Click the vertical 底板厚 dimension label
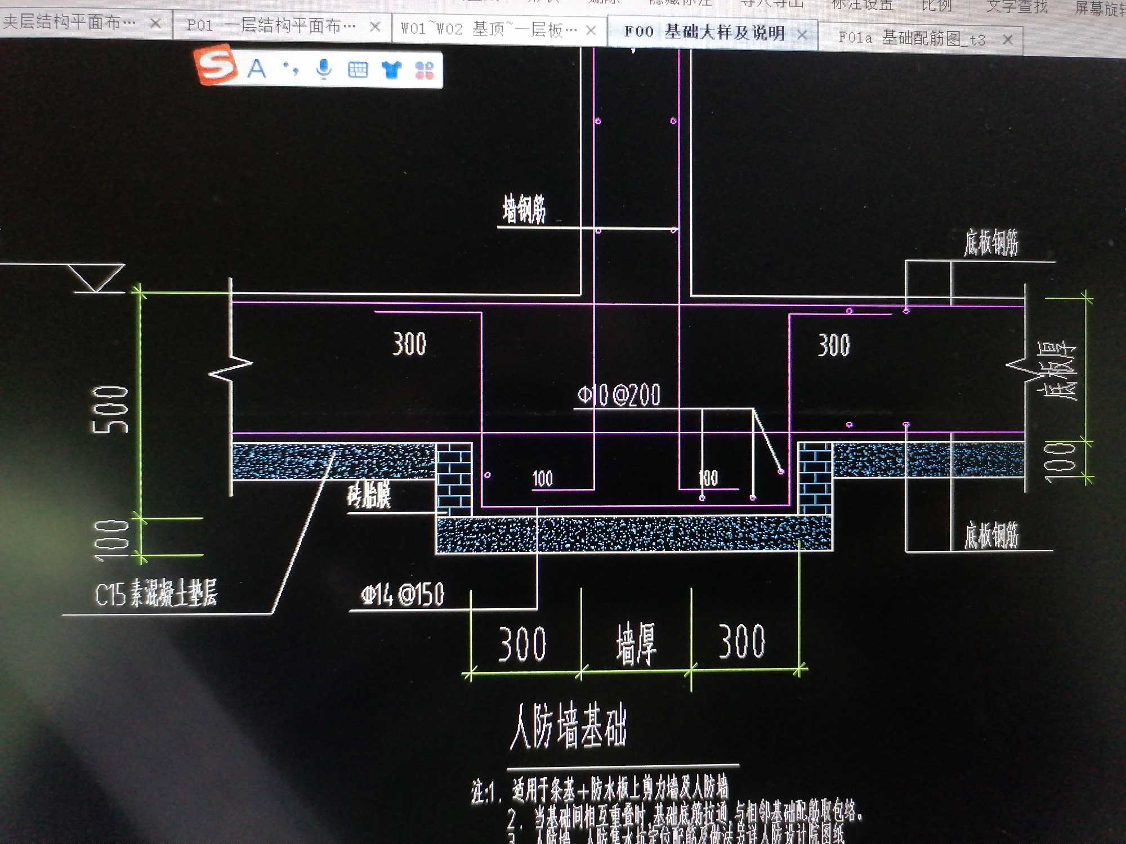The image size is (1126, 844). [1057, 371]
